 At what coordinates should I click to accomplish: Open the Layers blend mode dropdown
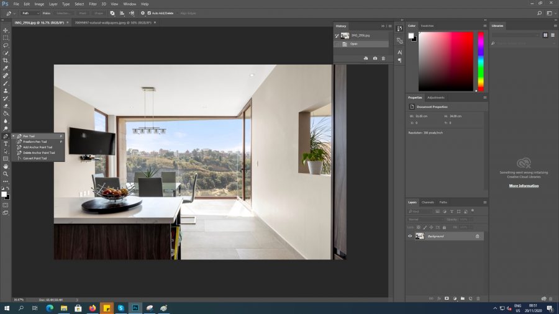pyautogui.click(x=425, y=219)
